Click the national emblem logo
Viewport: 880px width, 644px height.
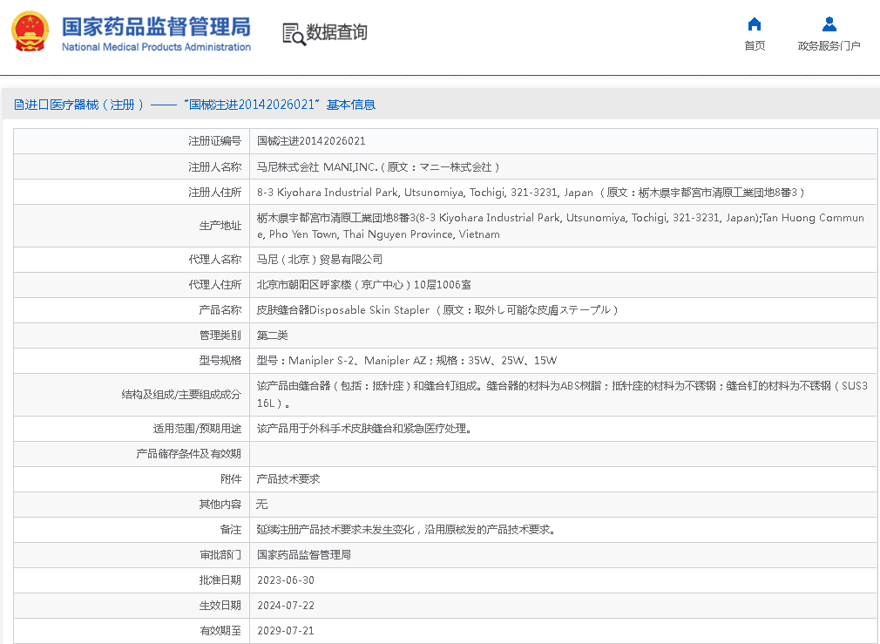pos(30,31)
